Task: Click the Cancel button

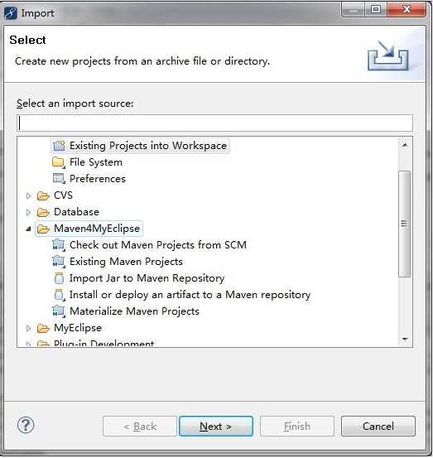Action: (x=378, y=427)
